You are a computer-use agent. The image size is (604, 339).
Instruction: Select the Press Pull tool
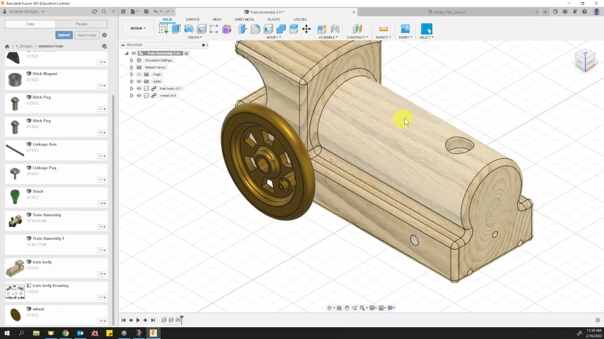(x=243, y=29)
